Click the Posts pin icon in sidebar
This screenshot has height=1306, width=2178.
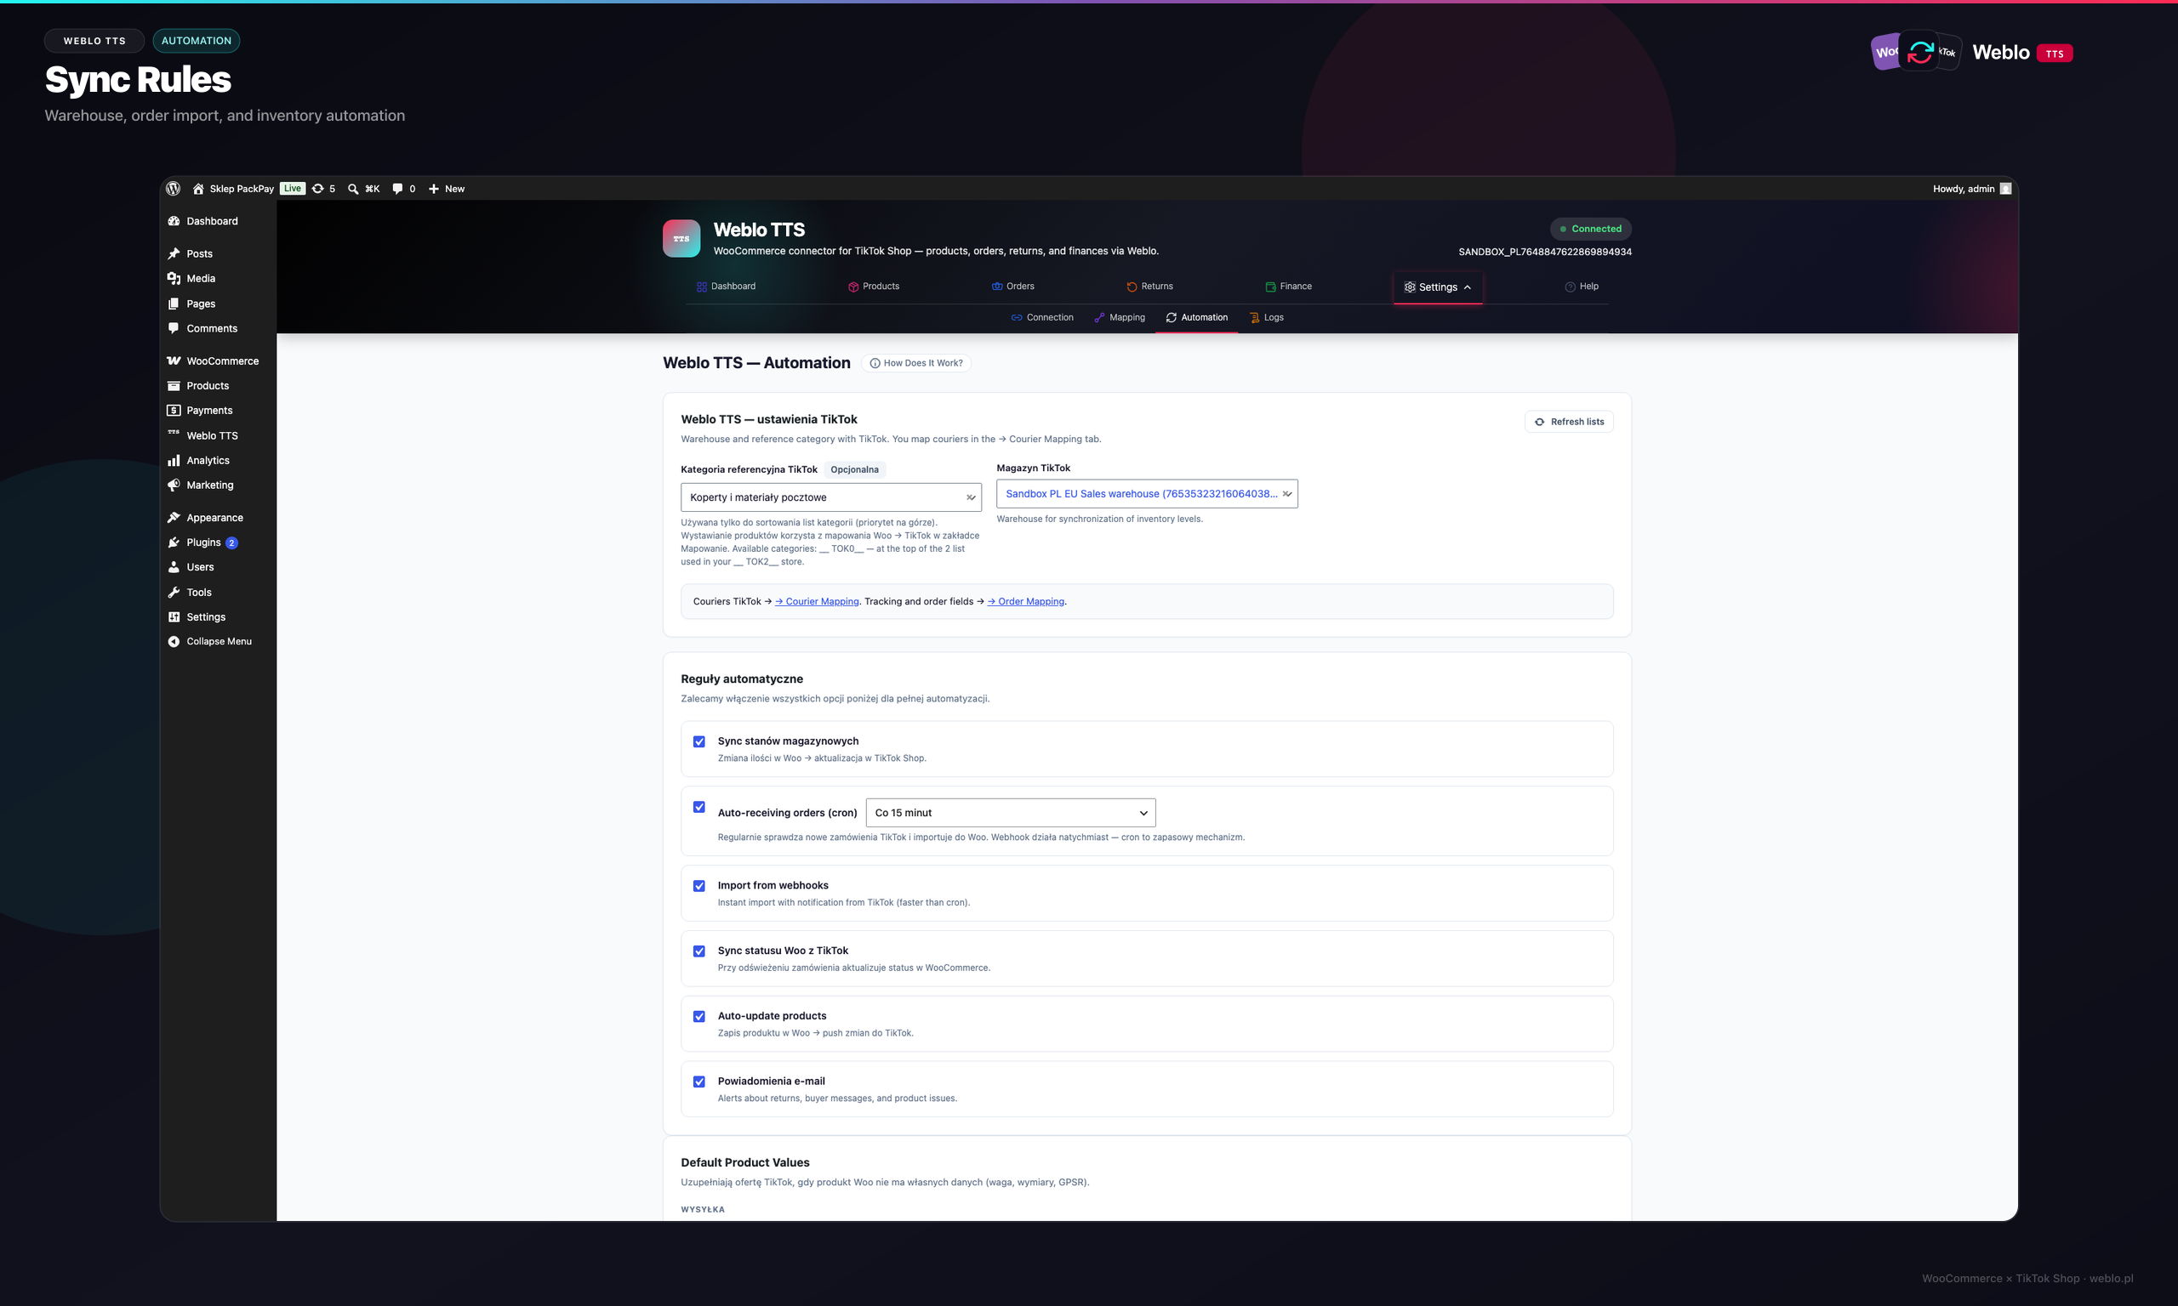pyautogui.click(x=174, y=253)
